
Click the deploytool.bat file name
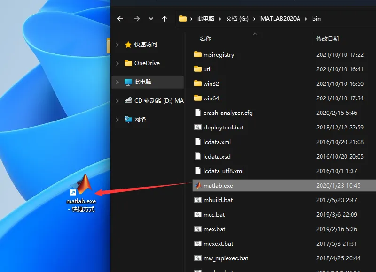(224, 128)
